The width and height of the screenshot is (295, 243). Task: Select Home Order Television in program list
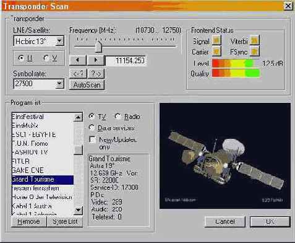[43, 197]
